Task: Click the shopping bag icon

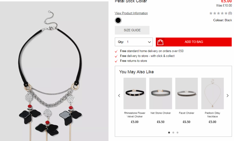Action: click(160, 42)
